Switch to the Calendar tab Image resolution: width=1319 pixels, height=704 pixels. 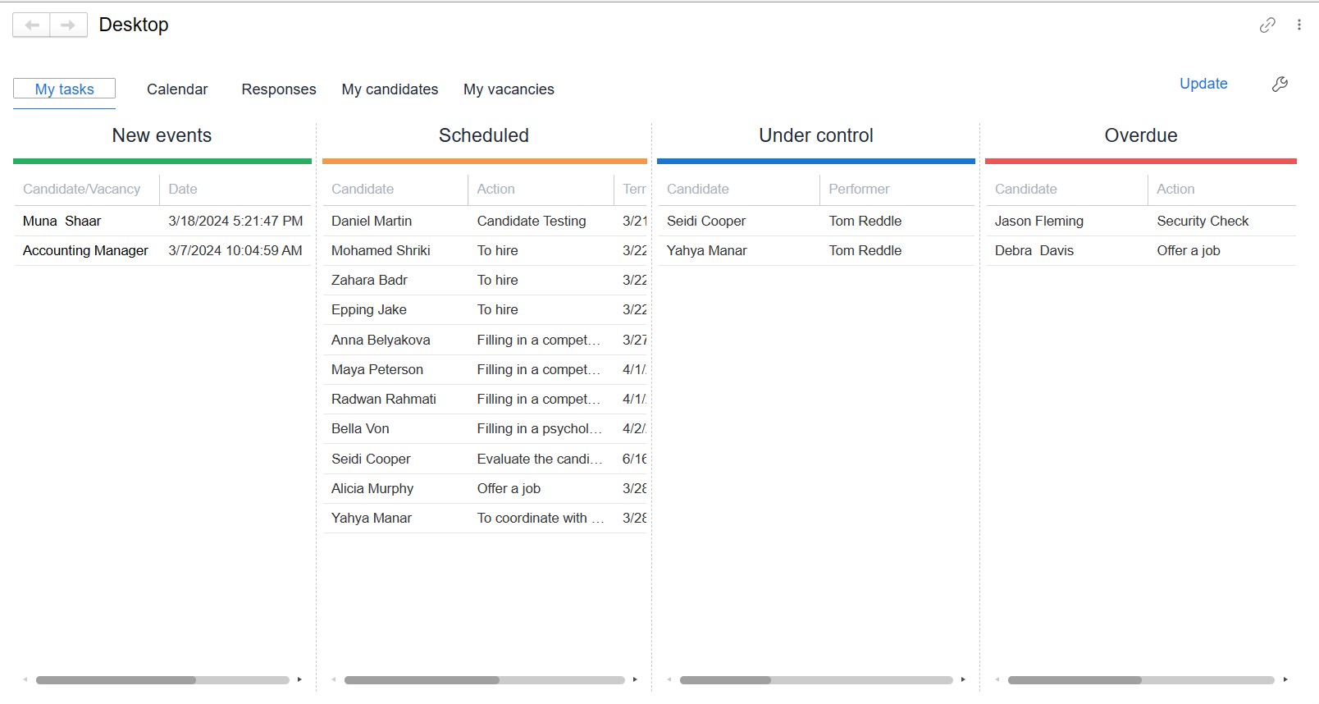[x=177, y=89]
